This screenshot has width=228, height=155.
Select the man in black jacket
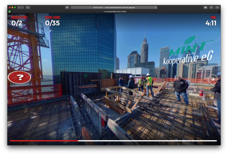(x=181, y=89)
